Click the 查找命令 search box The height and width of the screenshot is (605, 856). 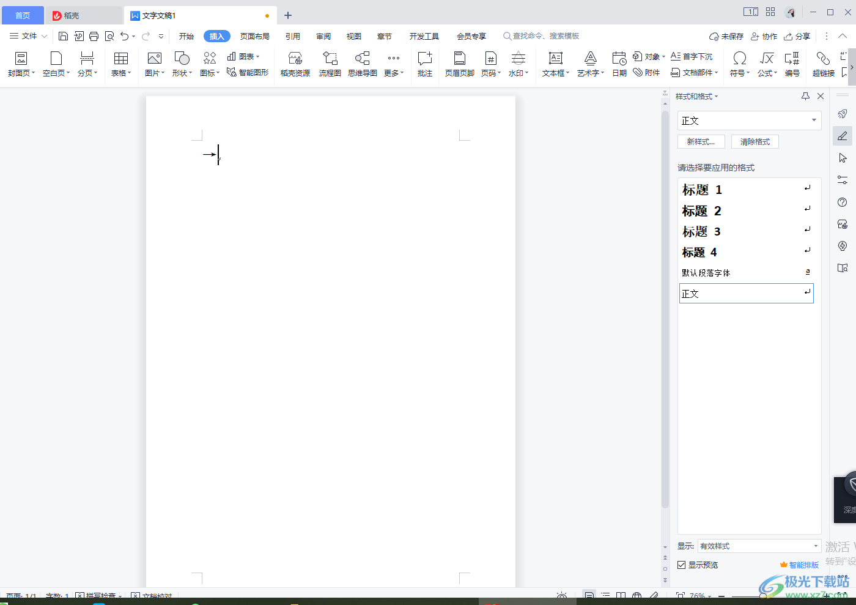541,36
